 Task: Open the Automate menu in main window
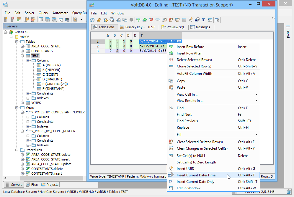[61, 13]
